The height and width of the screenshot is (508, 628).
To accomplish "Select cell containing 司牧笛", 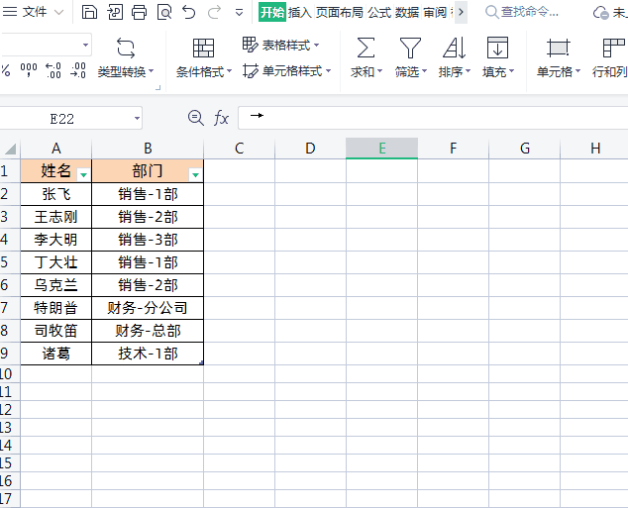I will click(56, 331).
